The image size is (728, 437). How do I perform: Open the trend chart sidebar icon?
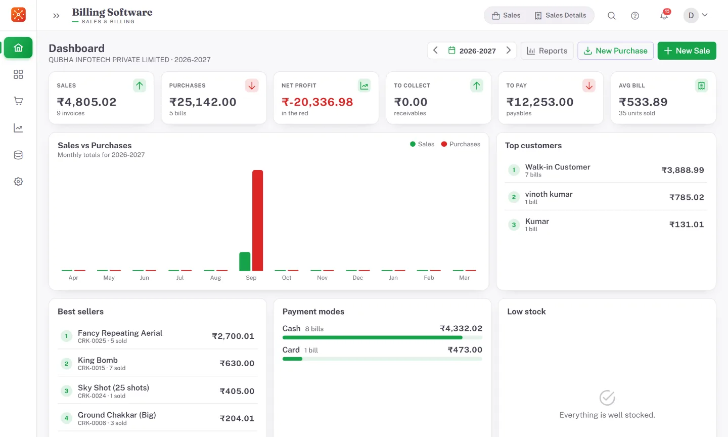[18, 128]
